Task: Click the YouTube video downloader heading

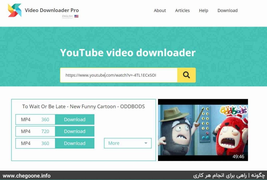Action: [128, 52]
